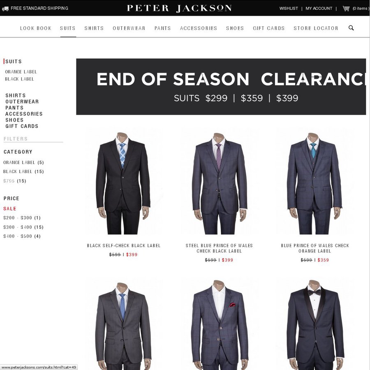The width and height of the screenshot is (370, 370).
Task: View the tuxedo with bow tie thumbnail
Action: coord(314,324)
